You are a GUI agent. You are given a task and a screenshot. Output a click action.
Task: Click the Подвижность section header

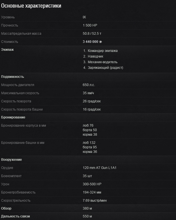(x=12, y=77)
